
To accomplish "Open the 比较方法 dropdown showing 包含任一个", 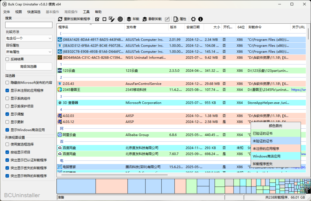I will (x=29, y=38).
